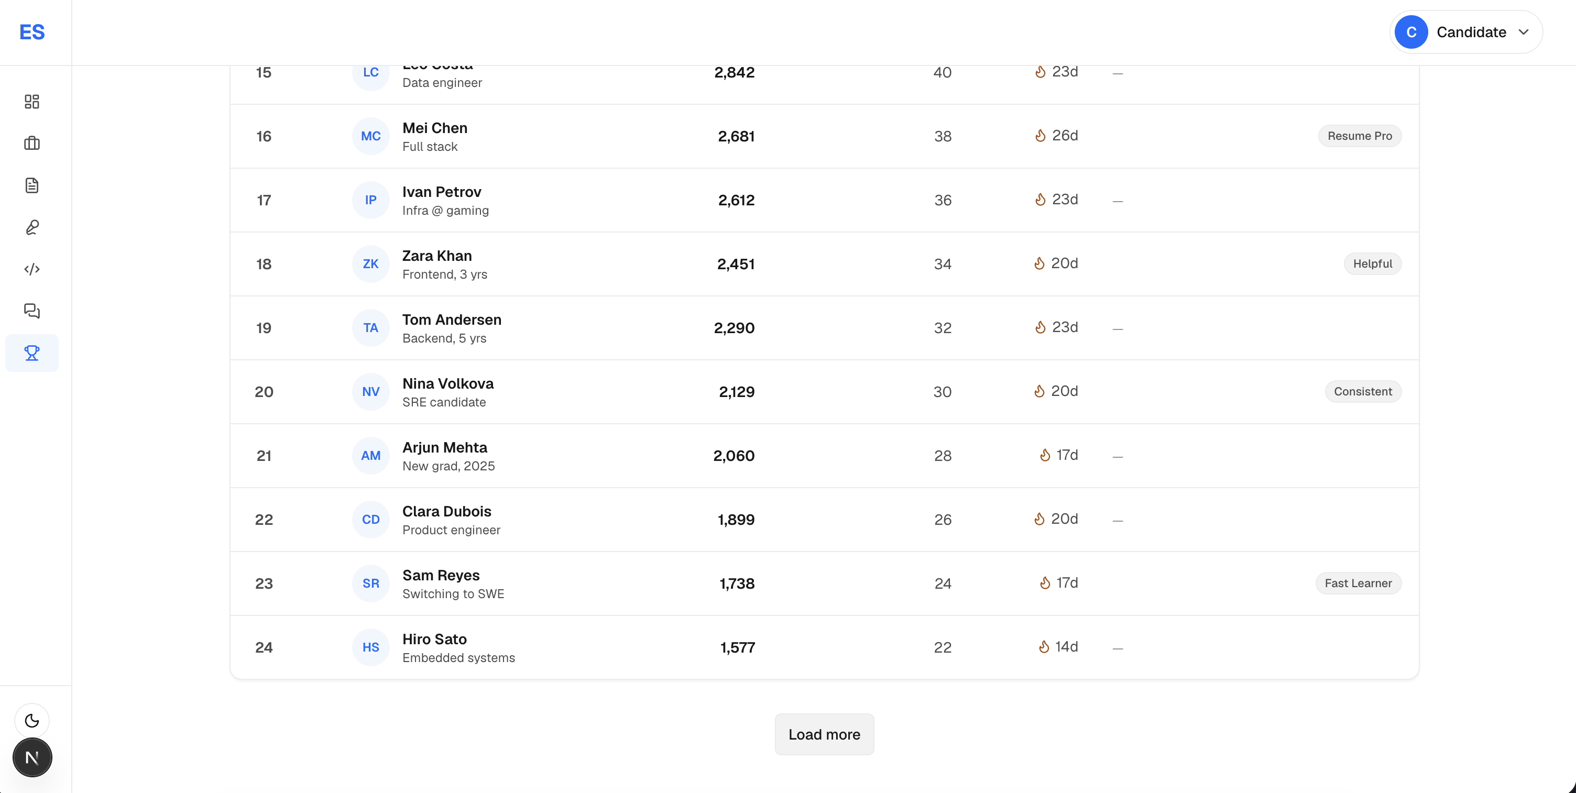Click Arjun Mehta's AM avatar
This screenshot has width=1576, height=793.
tap(371, 456)
